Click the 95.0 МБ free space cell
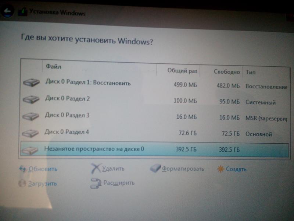This screenshot has height=221, width=294. pos(229,102)
